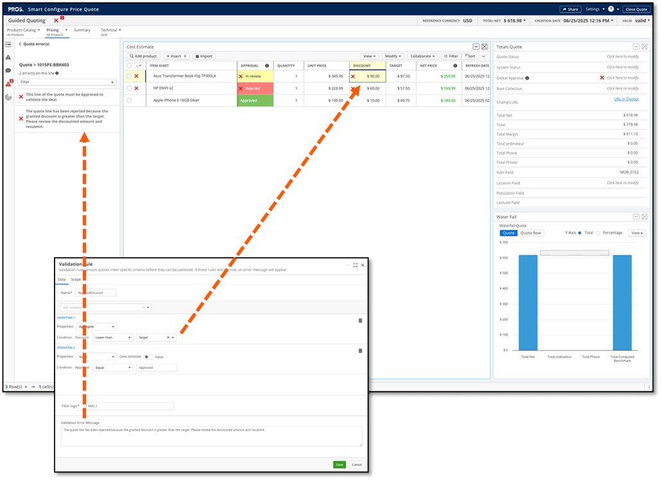Switch to Scope tab in Validation rule
The image size is (661, 480).
(75, 279)
